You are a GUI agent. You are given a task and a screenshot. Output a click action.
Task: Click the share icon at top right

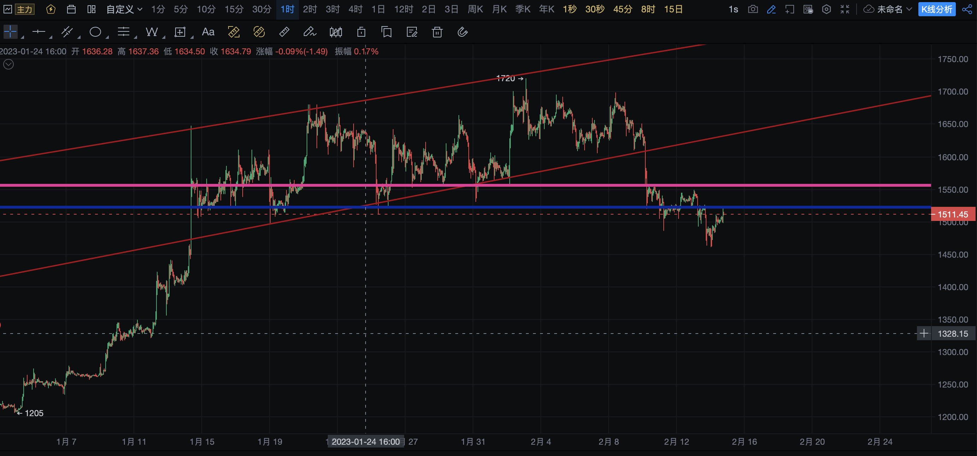[967, 9]
